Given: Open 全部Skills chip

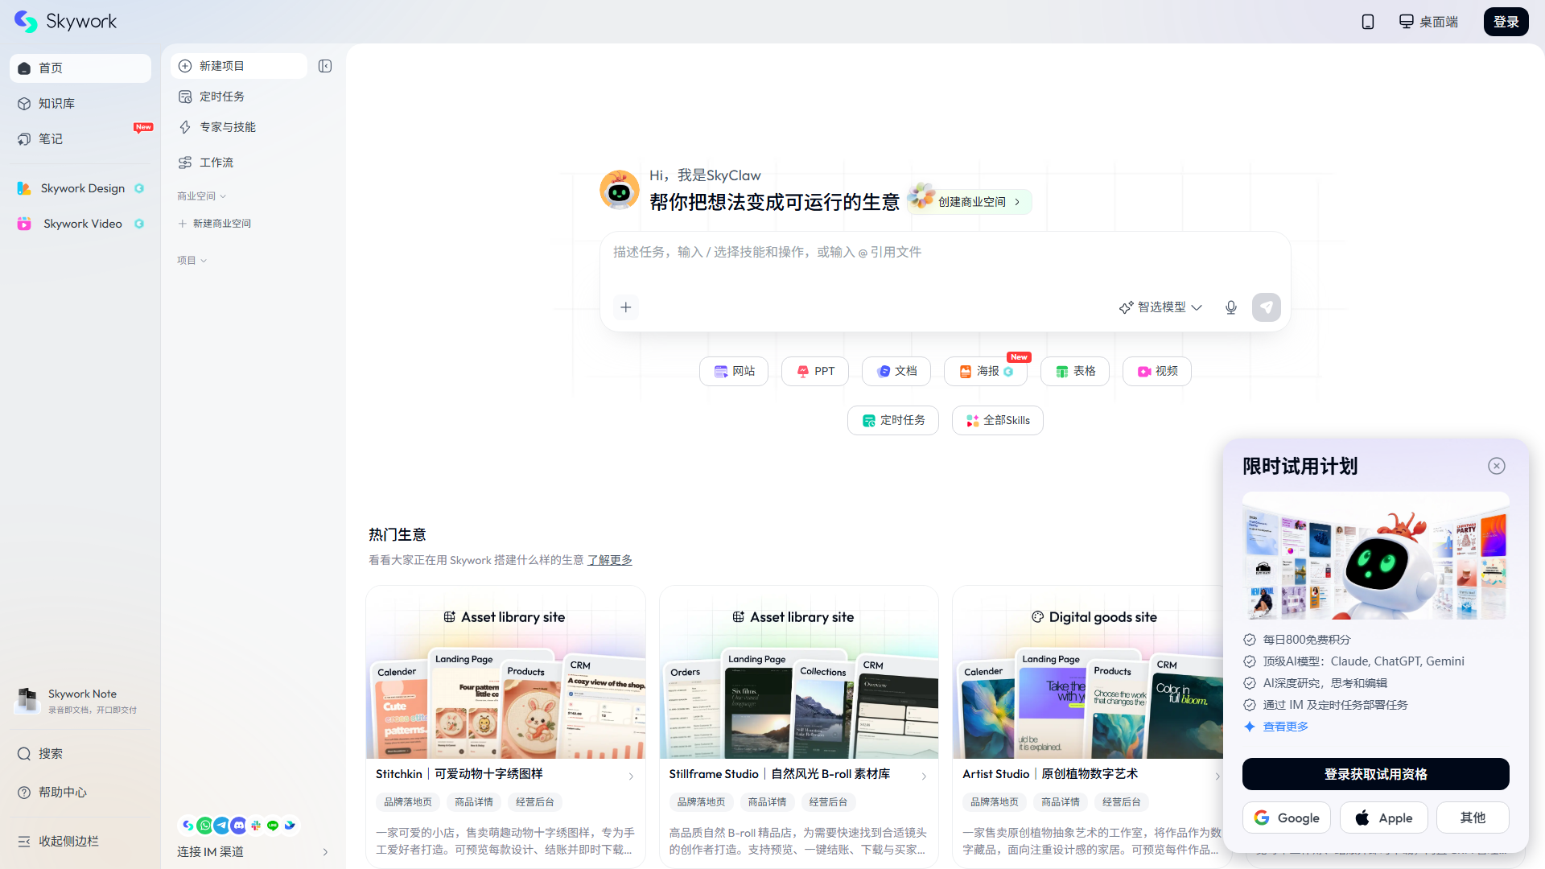Looking at the screenshot, I should coord(998,420).
